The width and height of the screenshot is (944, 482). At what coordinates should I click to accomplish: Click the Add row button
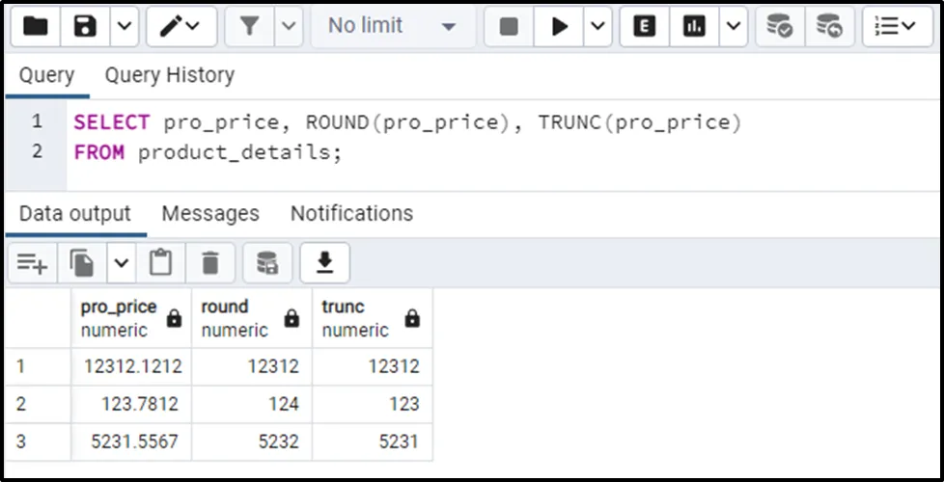pos(32,262)
